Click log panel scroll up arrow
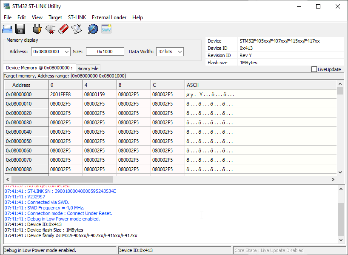The width and height of the screenshot is (348, 255). point(341,189)
